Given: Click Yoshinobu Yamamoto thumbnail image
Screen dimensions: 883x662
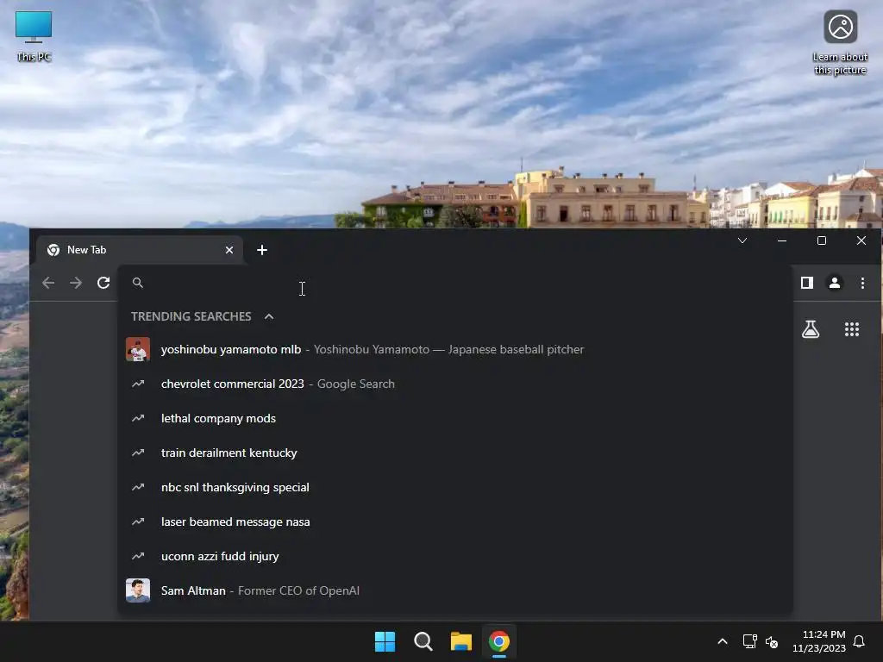Looking at the screenshot, I should 138,350.
